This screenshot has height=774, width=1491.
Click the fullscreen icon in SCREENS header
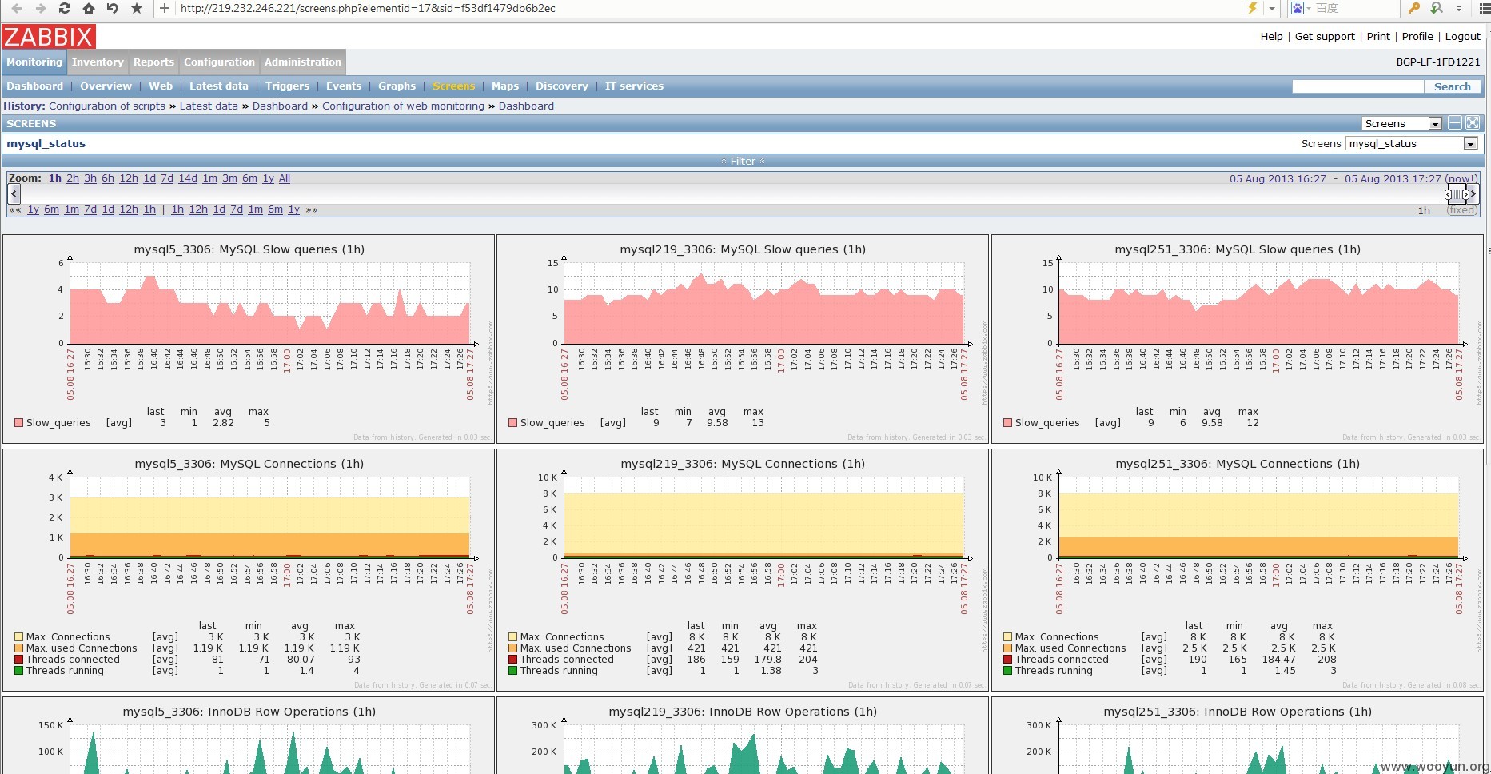coord(1473,123)
